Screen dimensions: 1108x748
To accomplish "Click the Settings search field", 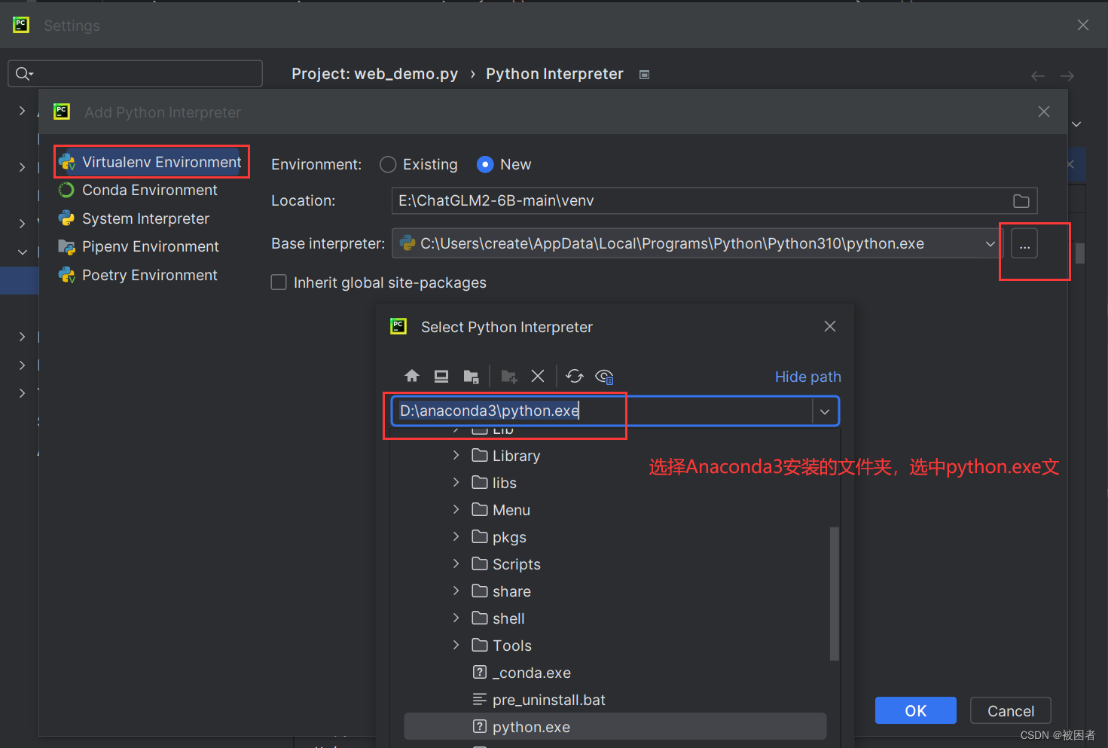I will [136, 73].
